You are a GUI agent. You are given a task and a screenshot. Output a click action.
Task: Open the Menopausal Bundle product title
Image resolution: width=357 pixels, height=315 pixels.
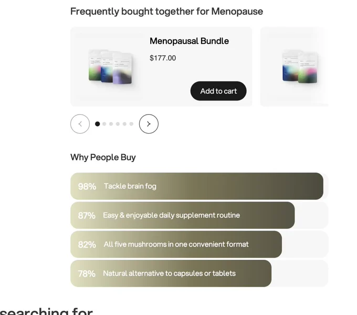pyautogui.click(x=189, y=41)
